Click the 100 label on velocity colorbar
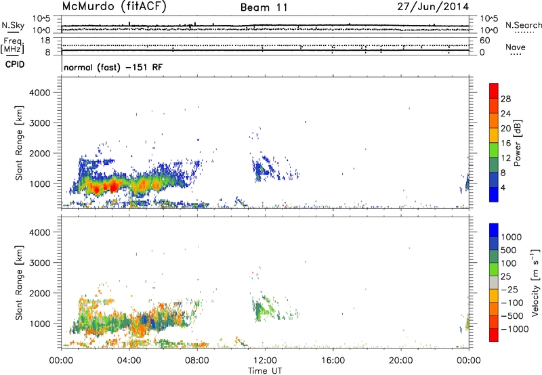The width and height of the screenshot is (542, 375). coord(509,263)
